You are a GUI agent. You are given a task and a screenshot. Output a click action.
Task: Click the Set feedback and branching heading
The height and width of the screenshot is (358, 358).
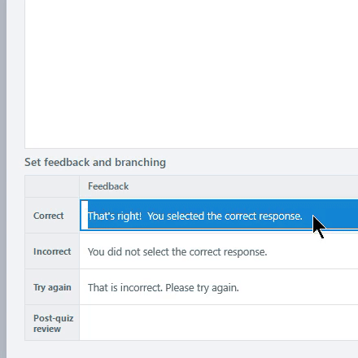[95, 162]
